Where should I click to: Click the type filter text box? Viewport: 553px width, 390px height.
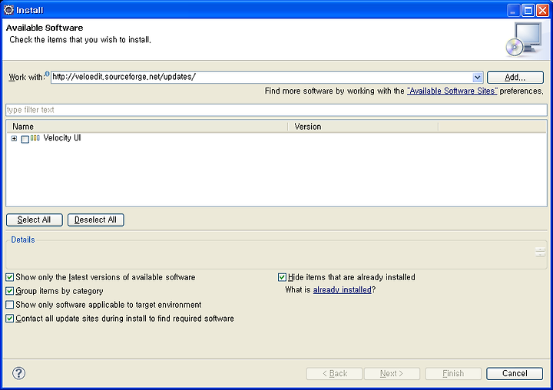(x=276, y=110)
